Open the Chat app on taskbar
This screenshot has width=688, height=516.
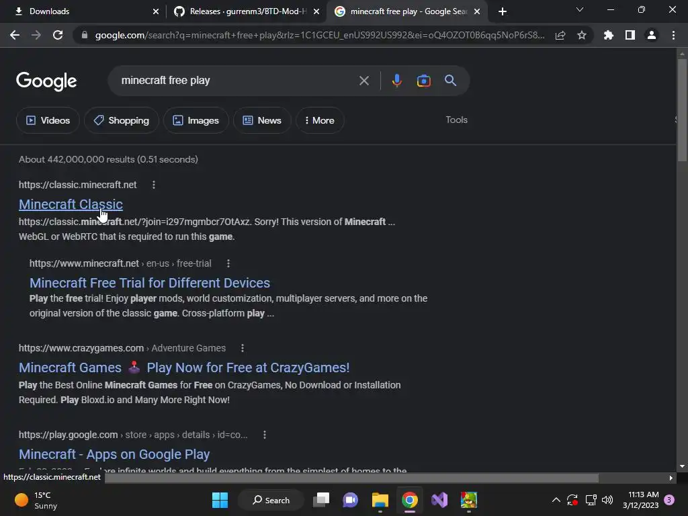tap(350, 500)
